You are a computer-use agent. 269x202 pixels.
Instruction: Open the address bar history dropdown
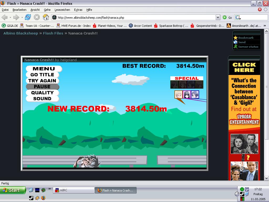click(218, 17)
